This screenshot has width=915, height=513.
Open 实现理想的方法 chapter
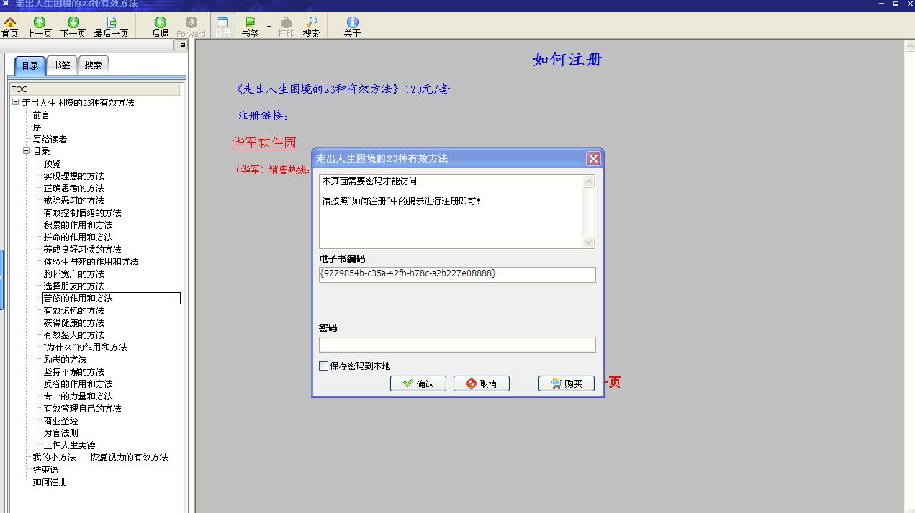tap(73, 176)
